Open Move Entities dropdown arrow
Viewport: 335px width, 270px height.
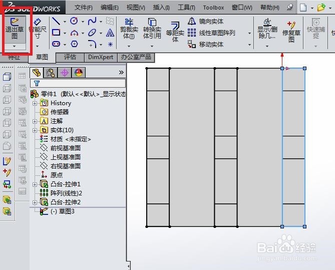(249, 45)
